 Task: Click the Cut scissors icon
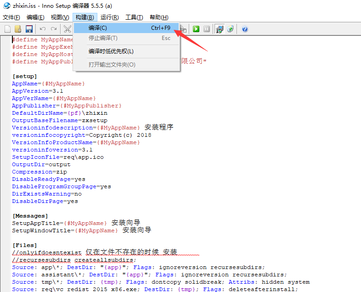67,29
